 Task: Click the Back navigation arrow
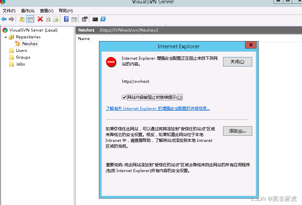click(x=3, y=19)
